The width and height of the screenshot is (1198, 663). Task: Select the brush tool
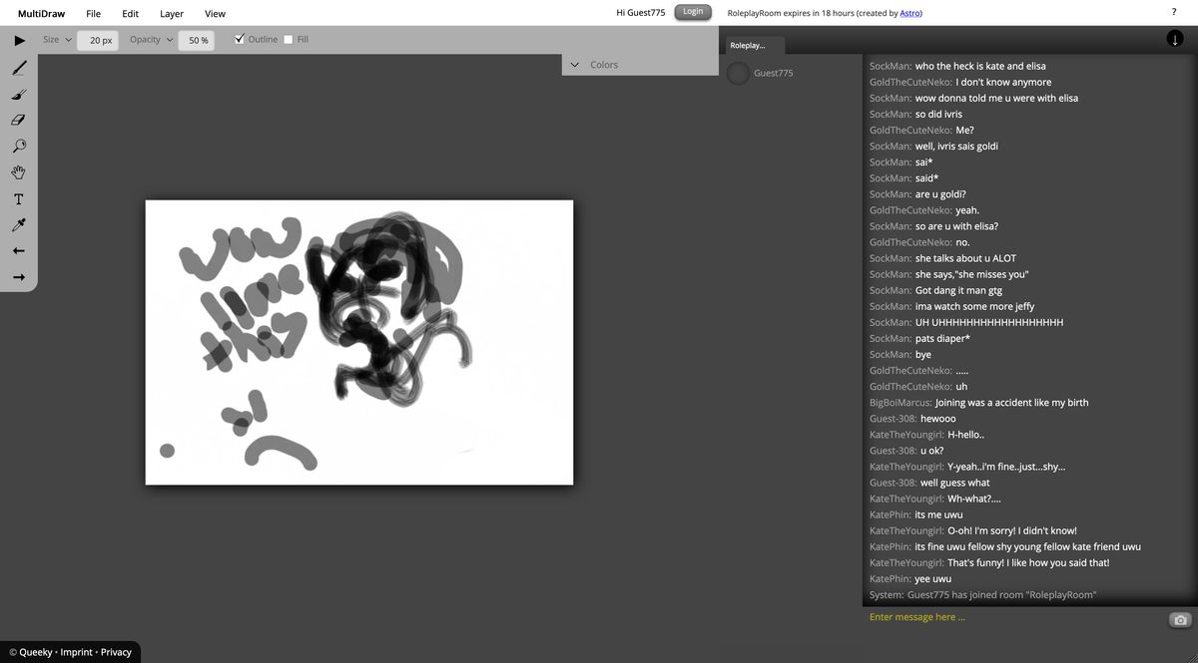click(x=17, y=94)
